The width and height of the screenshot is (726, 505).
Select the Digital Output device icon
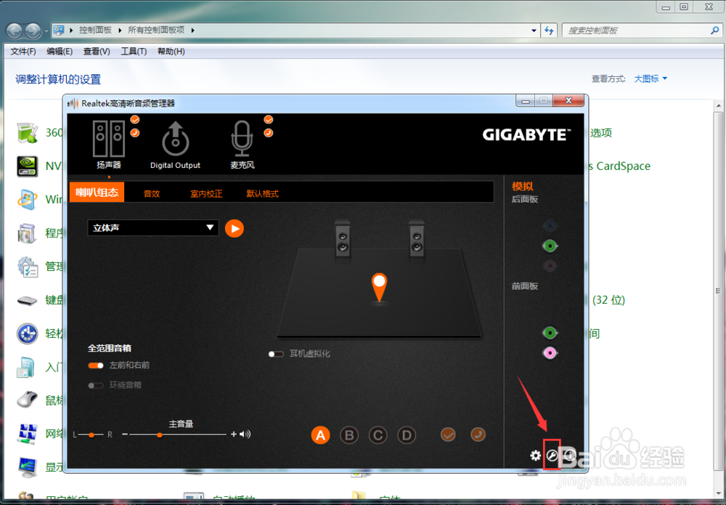pyautogui.click(x=175, y=139)
